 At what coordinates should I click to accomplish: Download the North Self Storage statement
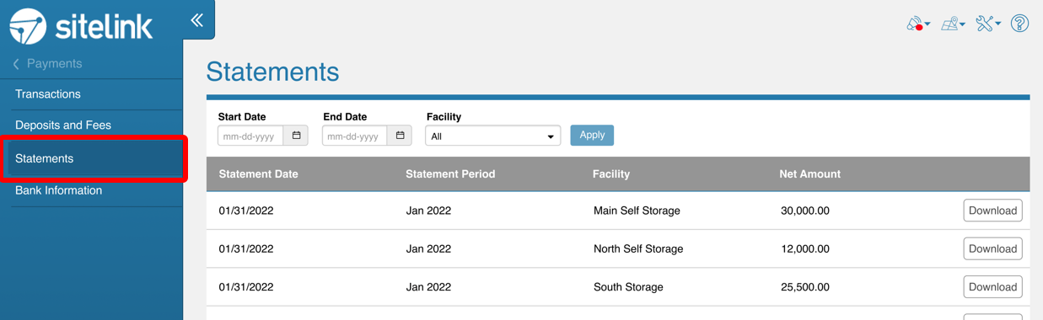pyautogui.click(x=992, y=248)
